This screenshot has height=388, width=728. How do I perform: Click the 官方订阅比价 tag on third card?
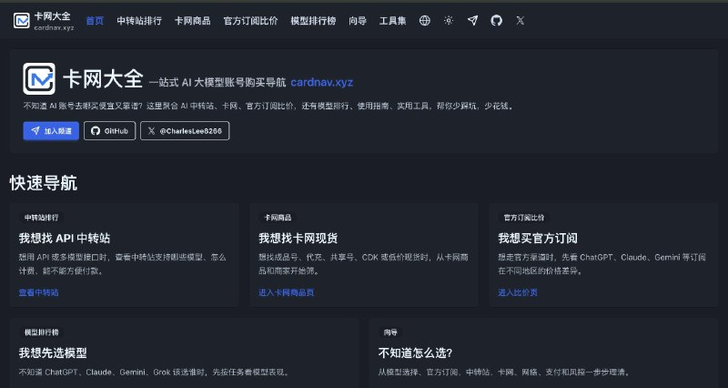[x=524, y=218]
